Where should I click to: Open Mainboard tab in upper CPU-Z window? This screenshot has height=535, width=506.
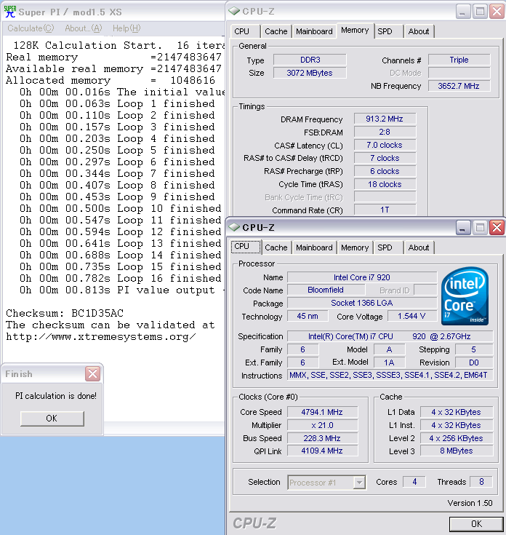[314, 31]
